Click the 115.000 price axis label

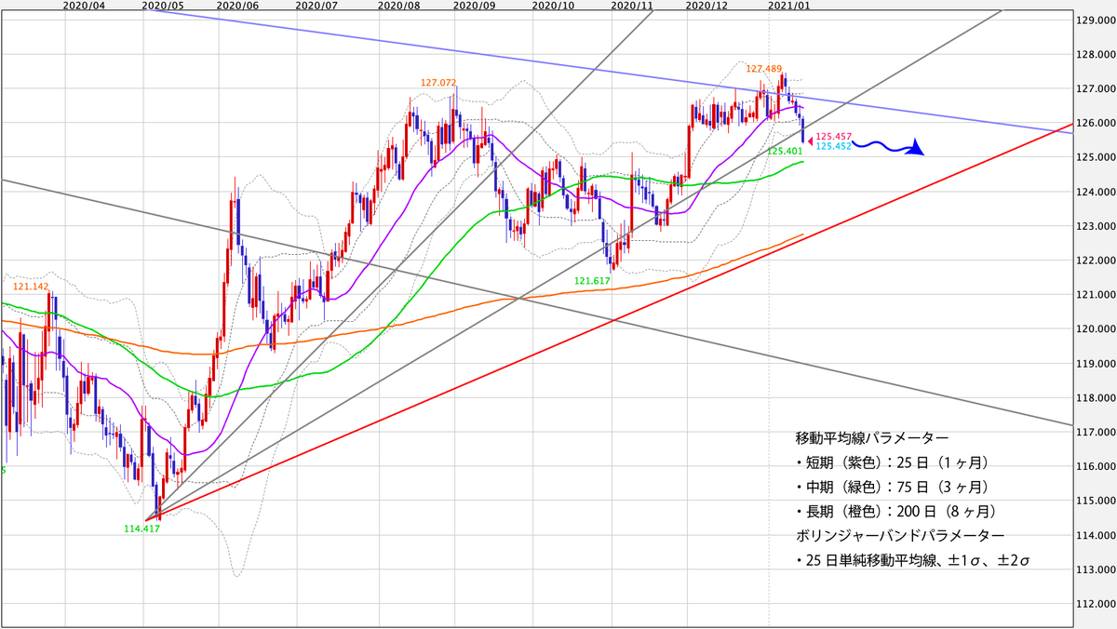(x=1097, y=501)
